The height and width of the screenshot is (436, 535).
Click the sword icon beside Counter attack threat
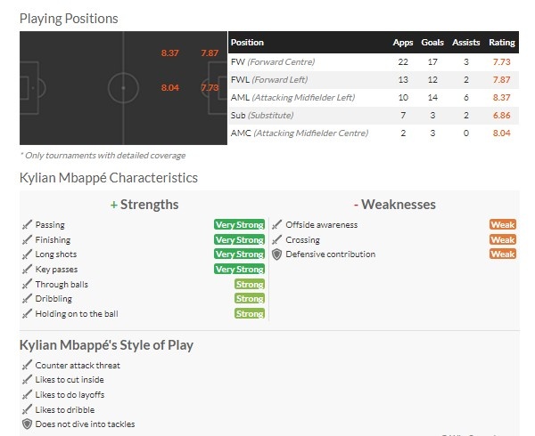point(27,365)
